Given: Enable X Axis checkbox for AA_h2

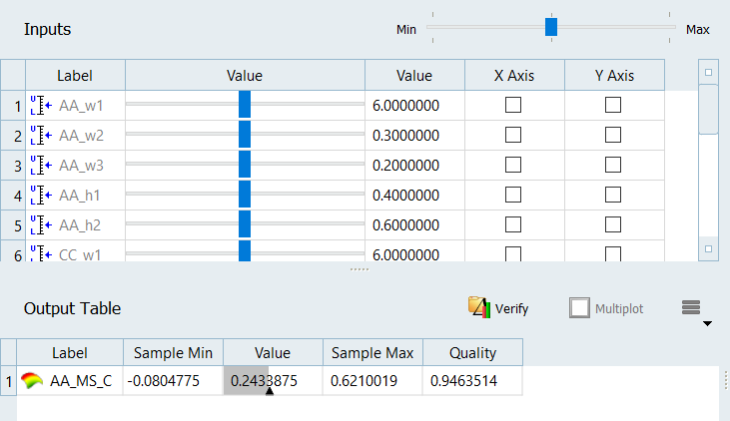Looking at the screenshot, I should coord(513,224).
